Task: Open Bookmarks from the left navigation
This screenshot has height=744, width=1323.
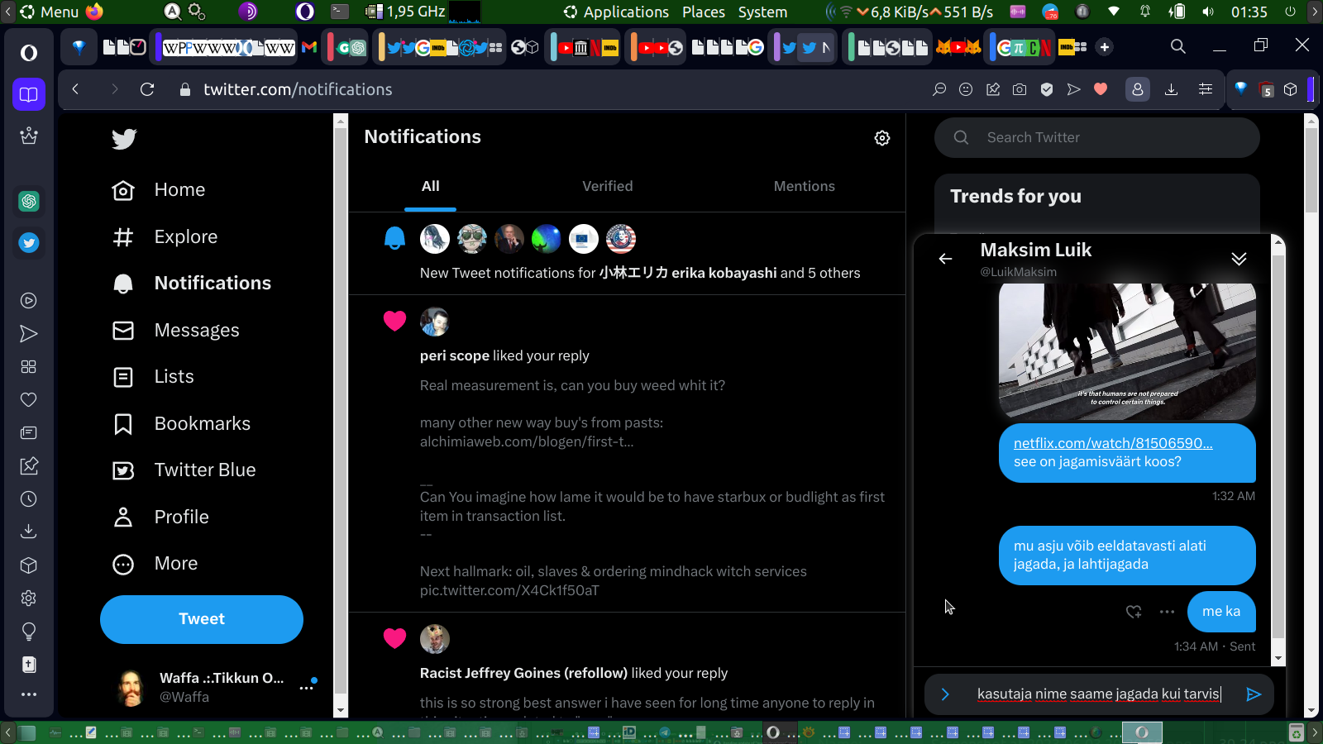Action: pos(202,423)
